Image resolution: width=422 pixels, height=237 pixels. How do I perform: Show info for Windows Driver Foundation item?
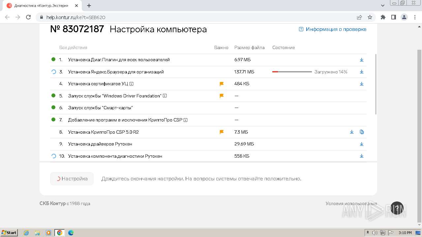tap(165, 96)
